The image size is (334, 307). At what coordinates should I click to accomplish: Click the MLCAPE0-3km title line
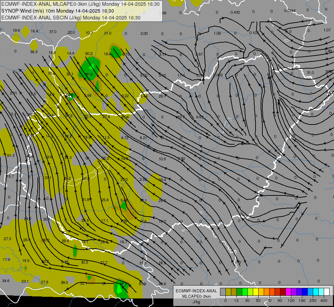click(x=81, y=4)
